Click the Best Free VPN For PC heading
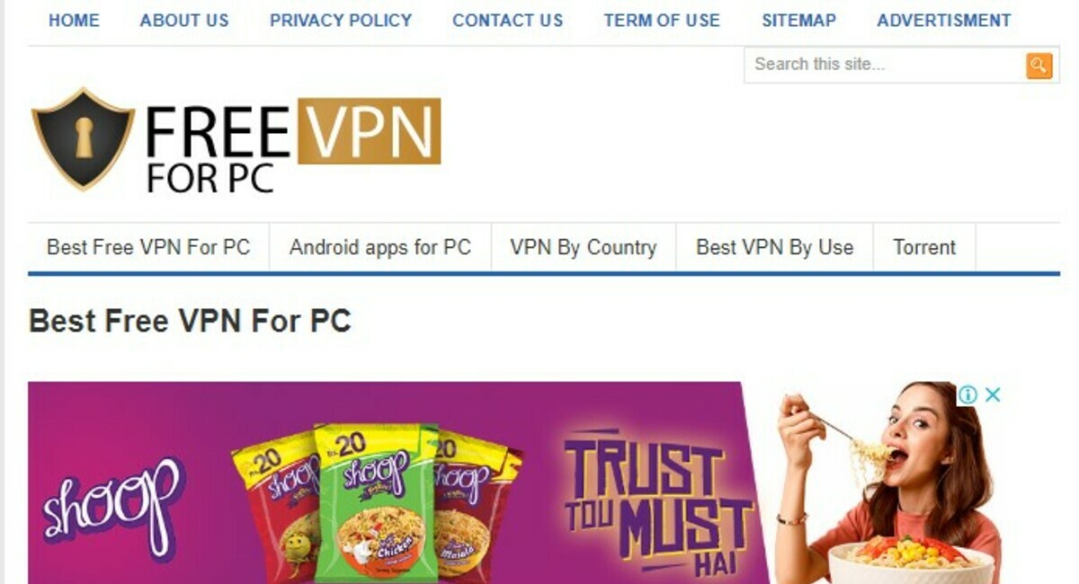Screen dimensions: 1079x584 pos(190,321)
